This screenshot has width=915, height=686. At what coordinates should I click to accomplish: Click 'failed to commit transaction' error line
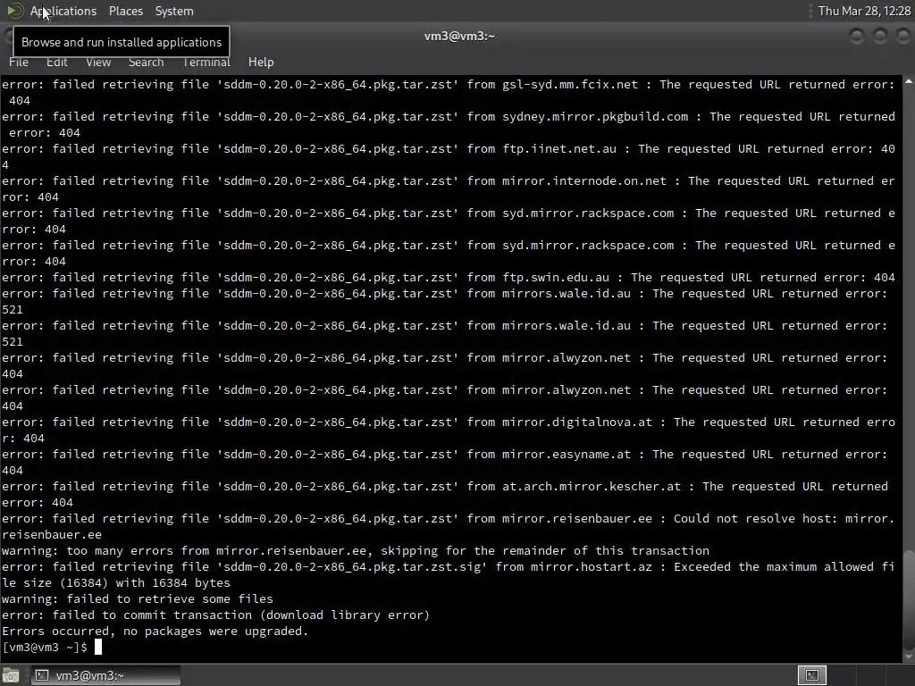tap(215, 615)
